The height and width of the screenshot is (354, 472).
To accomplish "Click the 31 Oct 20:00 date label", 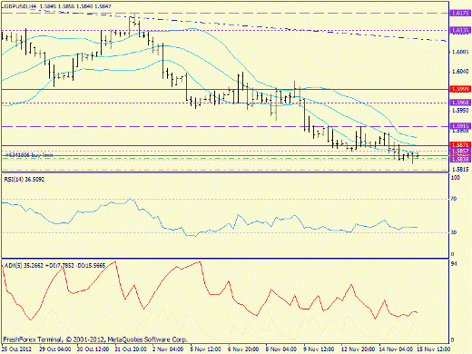I will (131, 349).
